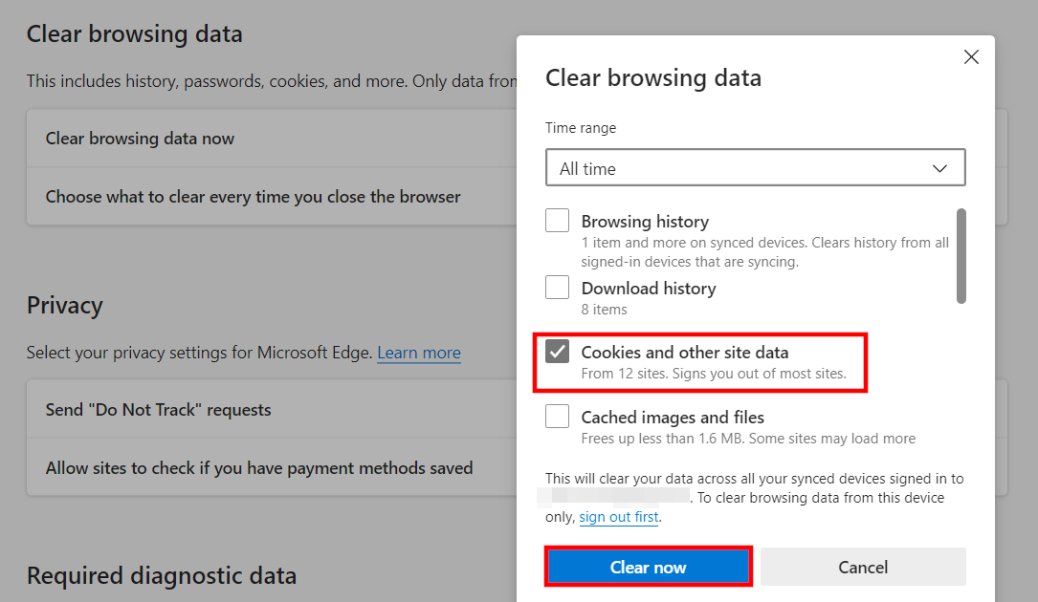Click the Browsing history label text

645,221
